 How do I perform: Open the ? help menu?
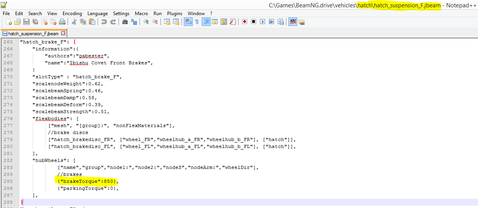(211, 13)
